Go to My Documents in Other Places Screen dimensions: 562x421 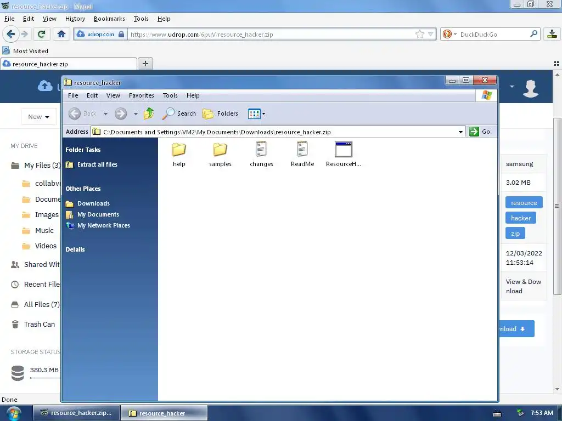pyautogui.click(x=92, y=214)
